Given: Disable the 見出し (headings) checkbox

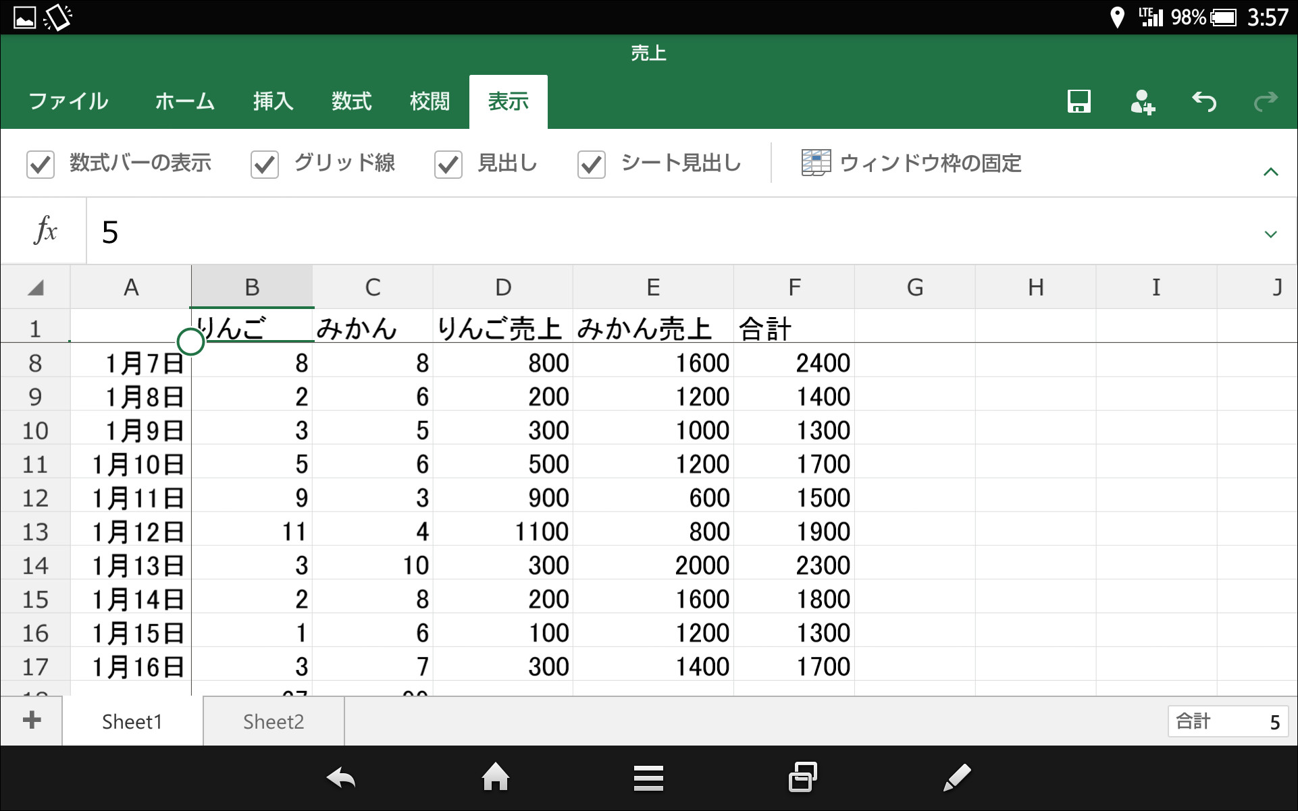Looking at the screenshot, I should point(448,164).
